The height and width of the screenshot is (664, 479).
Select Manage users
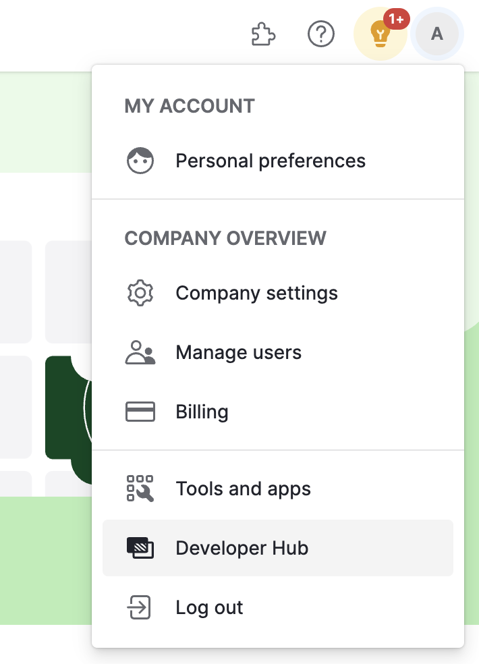pyautogui.click(x=238, y=352)
